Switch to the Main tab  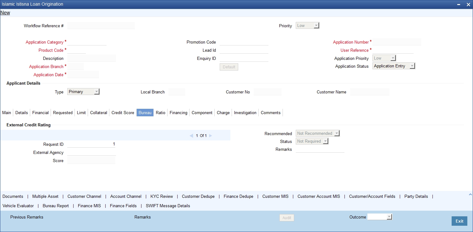tap(7, 113)
